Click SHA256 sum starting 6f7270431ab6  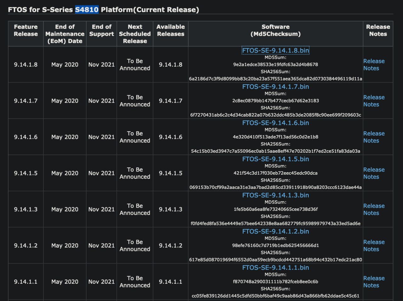pyautogui.click(x=275, y=115)
